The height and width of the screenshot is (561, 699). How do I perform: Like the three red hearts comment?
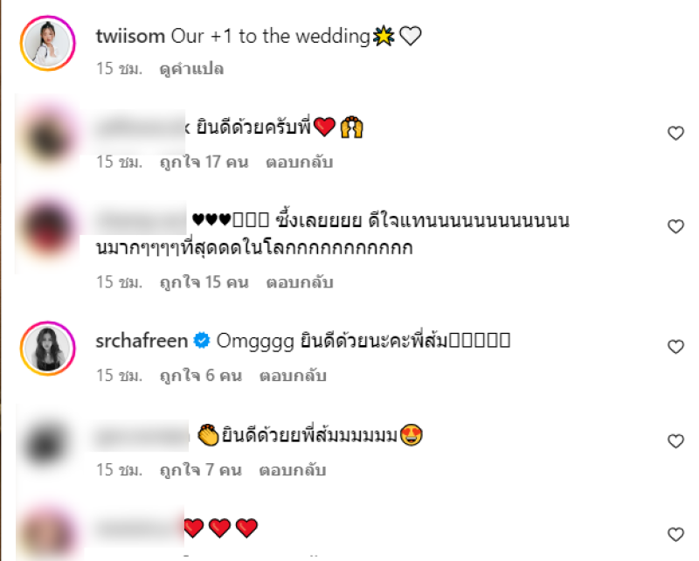coord(675,534)
